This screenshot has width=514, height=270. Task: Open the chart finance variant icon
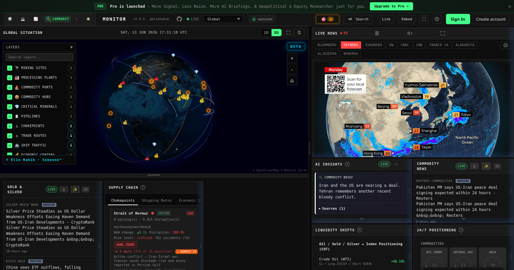pos(36,19)
